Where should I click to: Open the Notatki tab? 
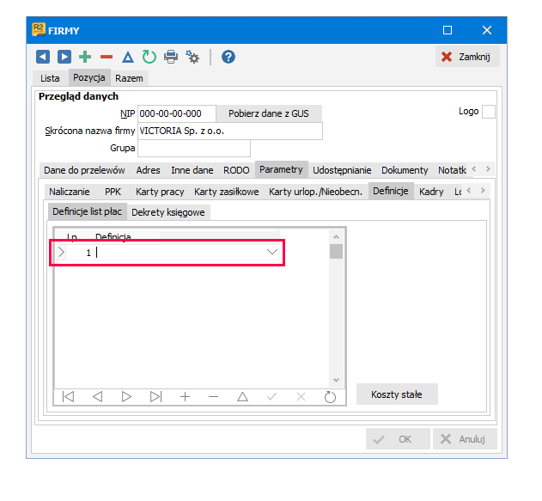click(452, 170)
